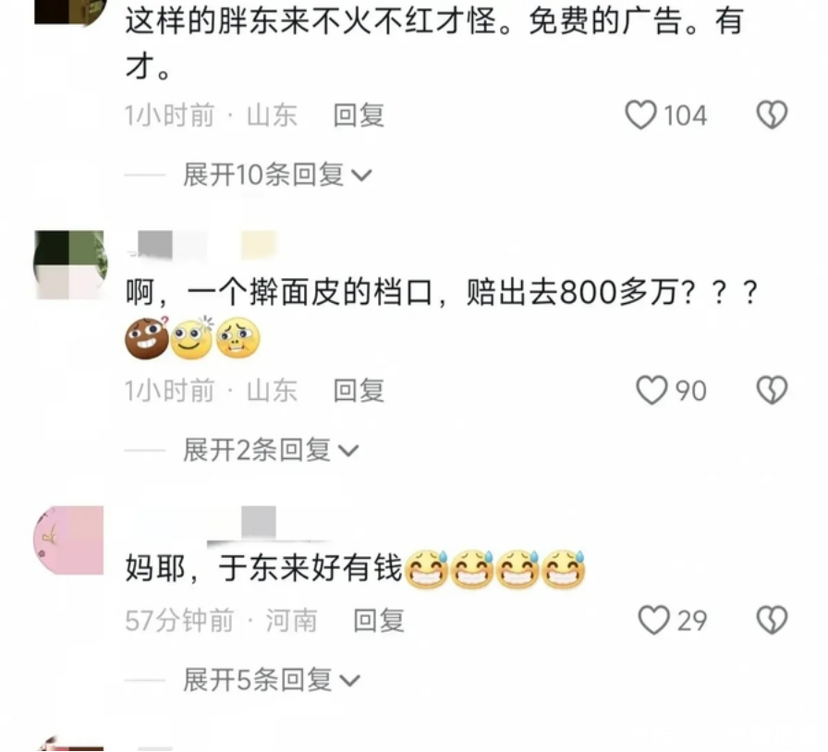Open the green-avatar commenter's profile picture
828x752 pixels.
click(71, 264)
